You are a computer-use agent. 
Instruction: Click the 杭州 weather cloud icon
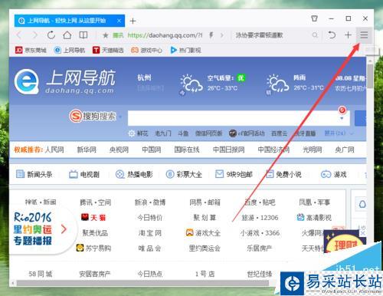click(x=191, y=84)
